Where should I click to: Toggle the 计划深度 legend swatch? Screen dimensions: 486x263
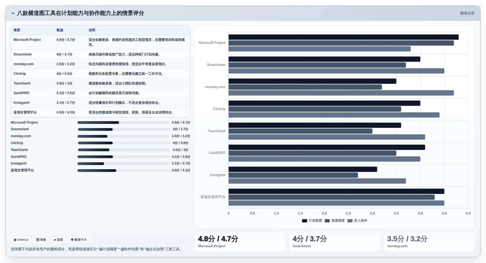304,221
